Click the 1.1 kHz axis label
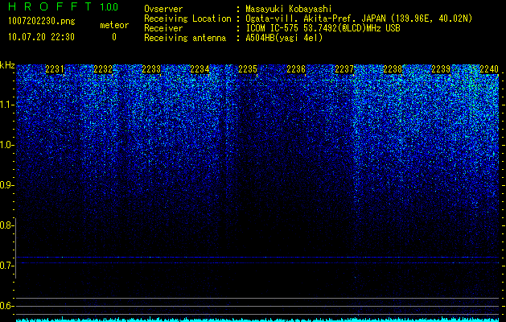This screenshot has width=506, height=322. pyautogui.click(x=6, y=105)
